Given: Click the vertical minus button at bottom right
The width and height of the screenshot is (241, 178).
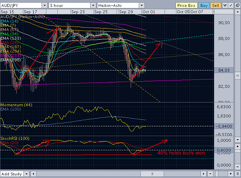Looking at the screenshot, I should [x=238, y=167].
